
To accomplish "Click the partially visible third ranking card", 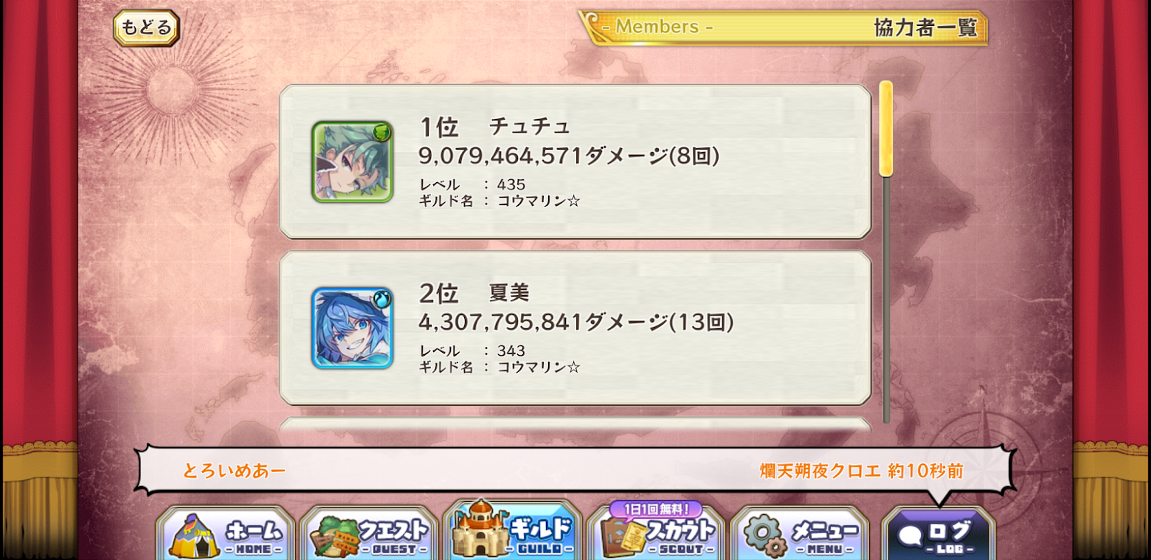I will point(575,424).
